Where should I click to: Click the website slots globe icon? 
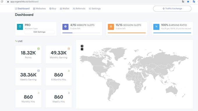coord(66,27)
